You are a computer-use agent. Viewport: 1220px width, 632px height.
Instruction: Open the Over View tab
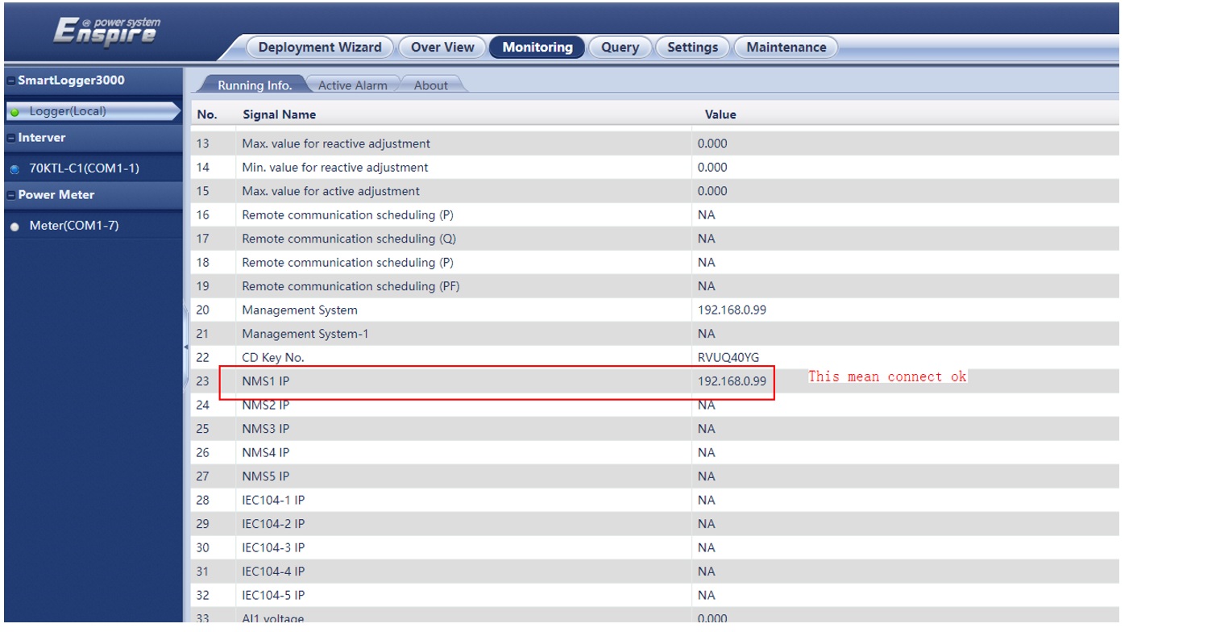[442, 47]
